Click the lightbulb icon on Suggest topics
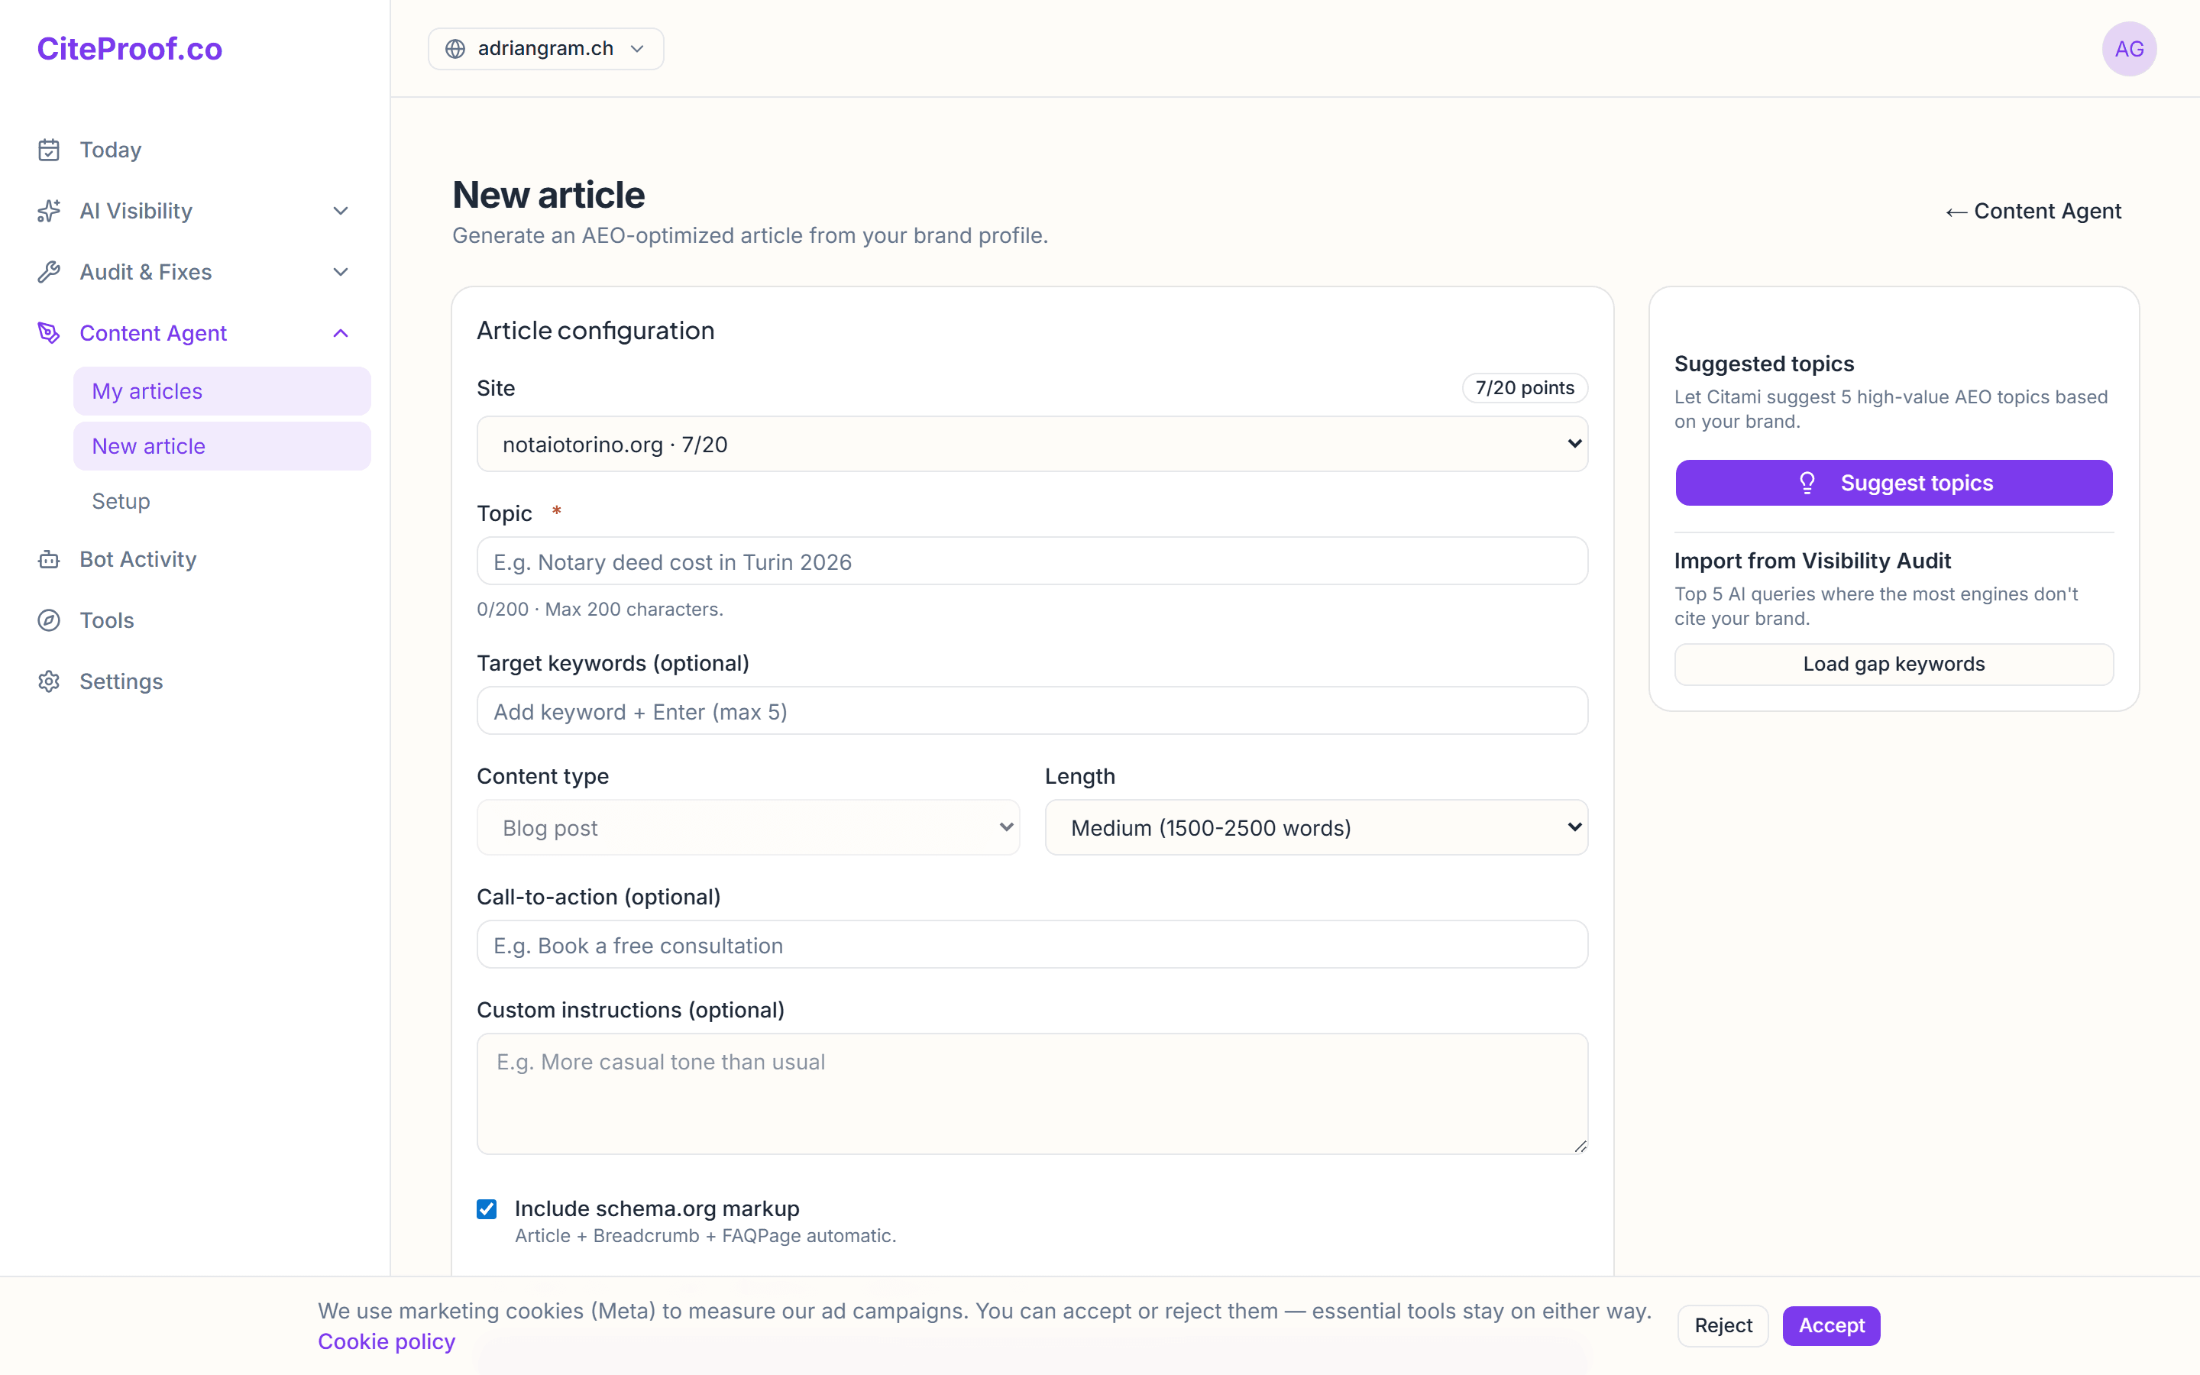The width and height of the screenshot is (2200, 1375). pos(1807,483)
